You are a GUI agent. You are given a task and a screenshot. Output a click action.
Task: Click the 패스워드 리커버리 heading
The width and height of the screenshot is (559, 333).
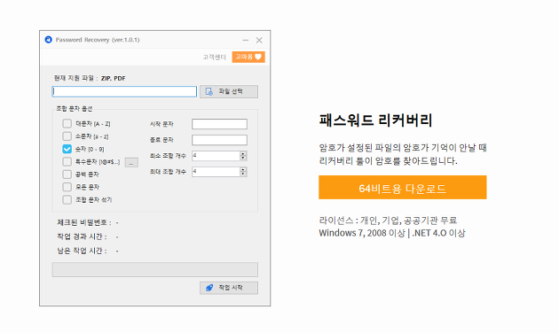tap(375, 120)
